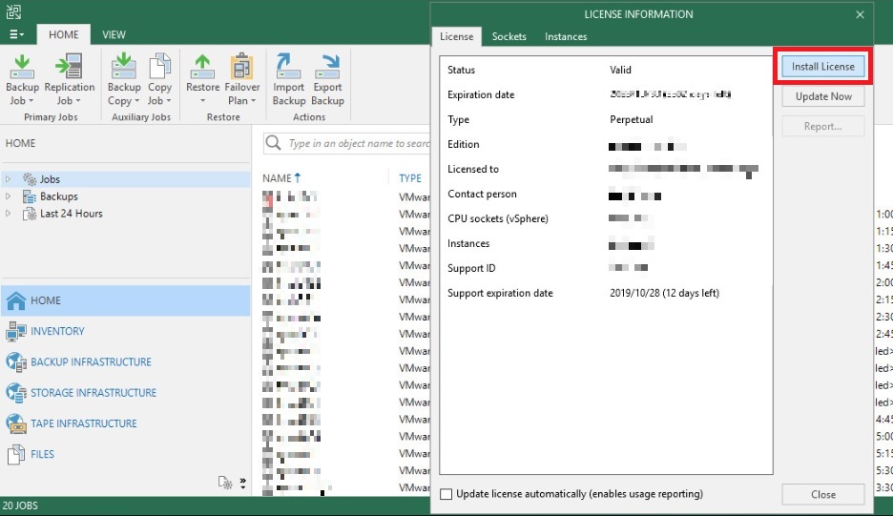Expand the Jobs tree node

click(8, 179)
